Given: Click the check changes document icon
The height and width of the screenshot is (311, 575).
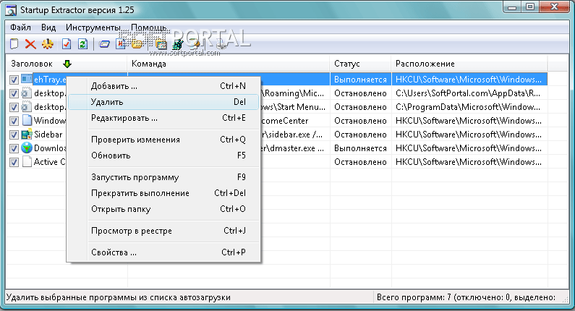Looking at the screenshot, I should [x=67, y=44].
